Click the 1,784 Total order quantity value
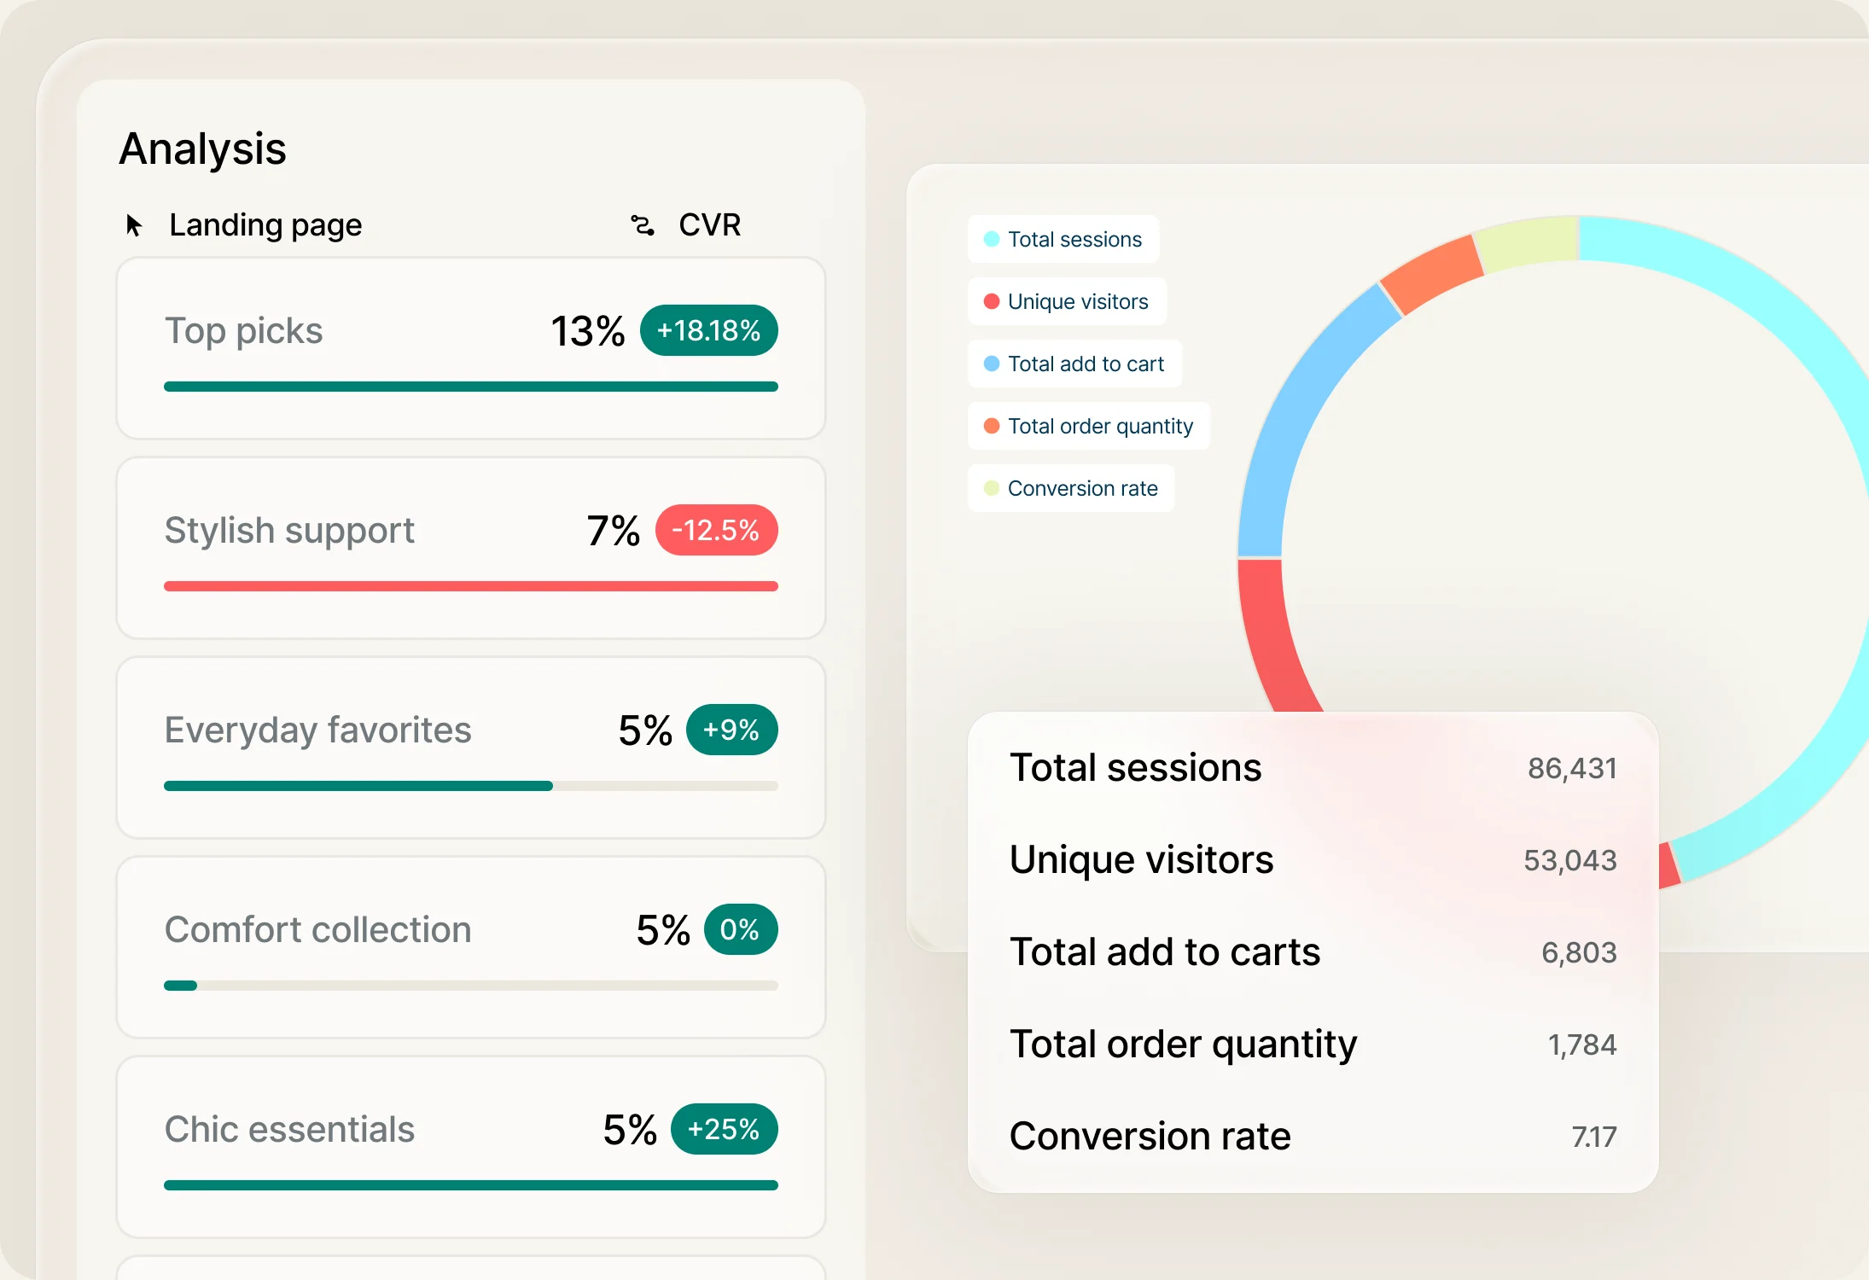The width and height of the screenshot is (1869, 1280). coord(1582,1044)
